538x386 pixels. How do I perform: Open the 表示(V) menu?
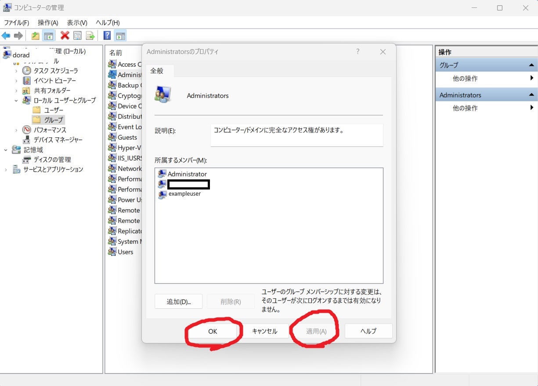click(x=77, y=23)
